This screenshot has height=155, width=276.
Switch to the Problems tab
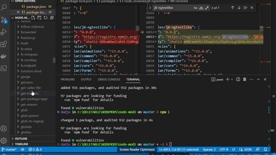click(68, 79)
